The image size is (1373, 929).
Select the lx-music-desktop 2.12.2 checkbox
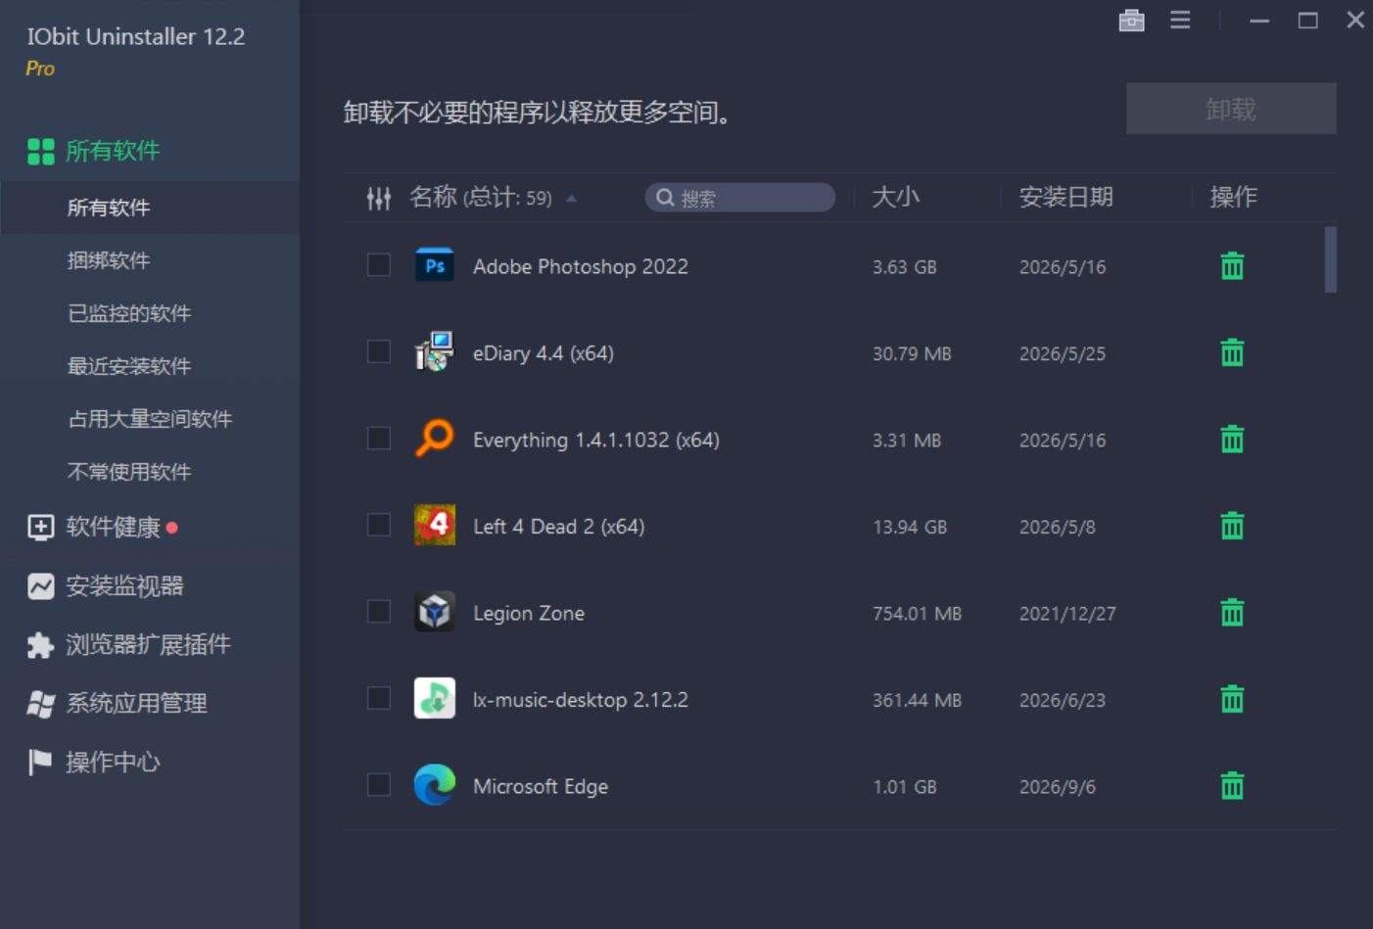pyautogui.click(x=379, y=698)
